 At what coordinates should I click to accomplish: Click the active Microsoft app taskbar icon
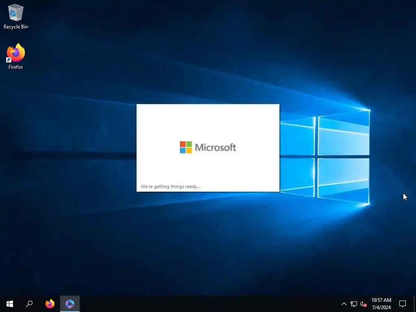(x=70, y=304)
